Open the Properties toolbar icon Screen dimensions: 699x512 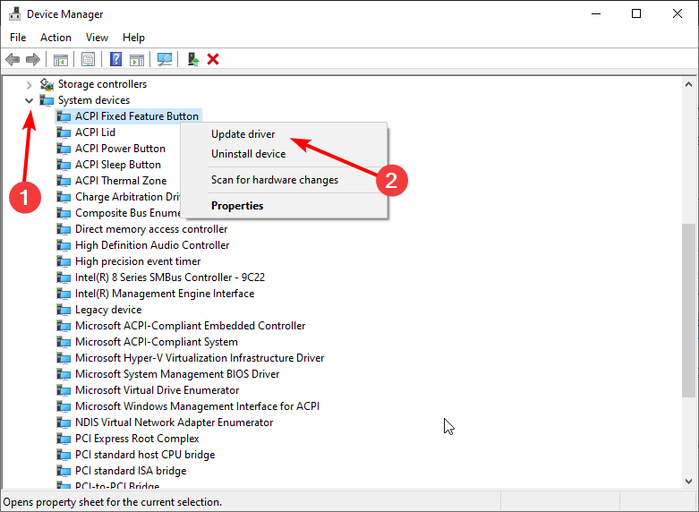[x=88, y=59]
